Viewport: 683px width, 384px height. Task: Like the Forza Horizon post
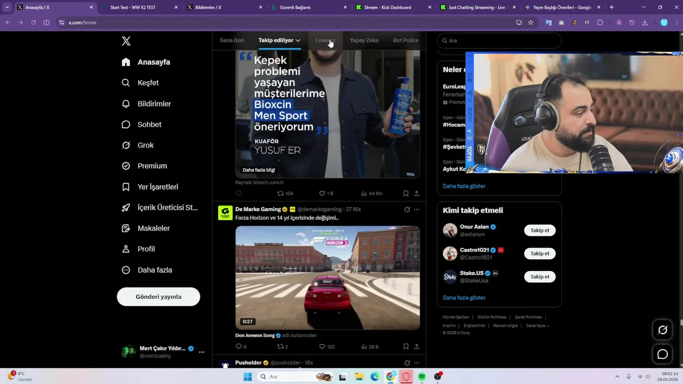coord(327,347)
